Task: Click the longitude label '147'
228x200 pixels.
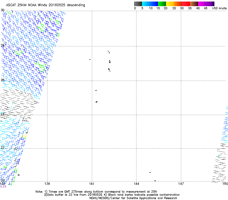Action: click(x=181, y=184)
